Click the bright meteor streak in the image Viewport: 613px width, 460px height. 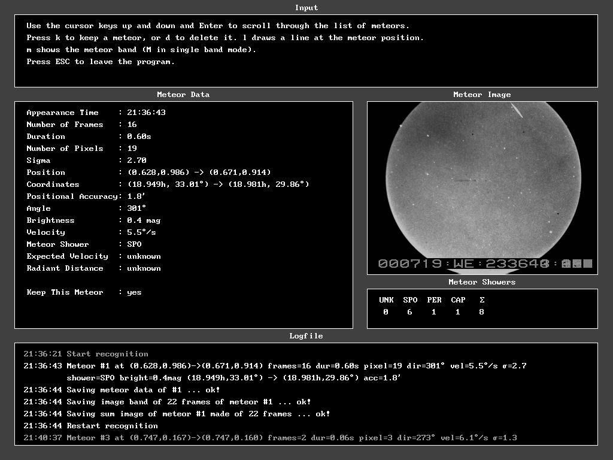(x=516, y=110)
